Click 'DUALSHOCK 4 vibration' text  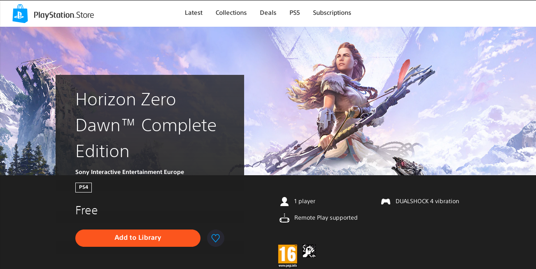tap(427, 202)
